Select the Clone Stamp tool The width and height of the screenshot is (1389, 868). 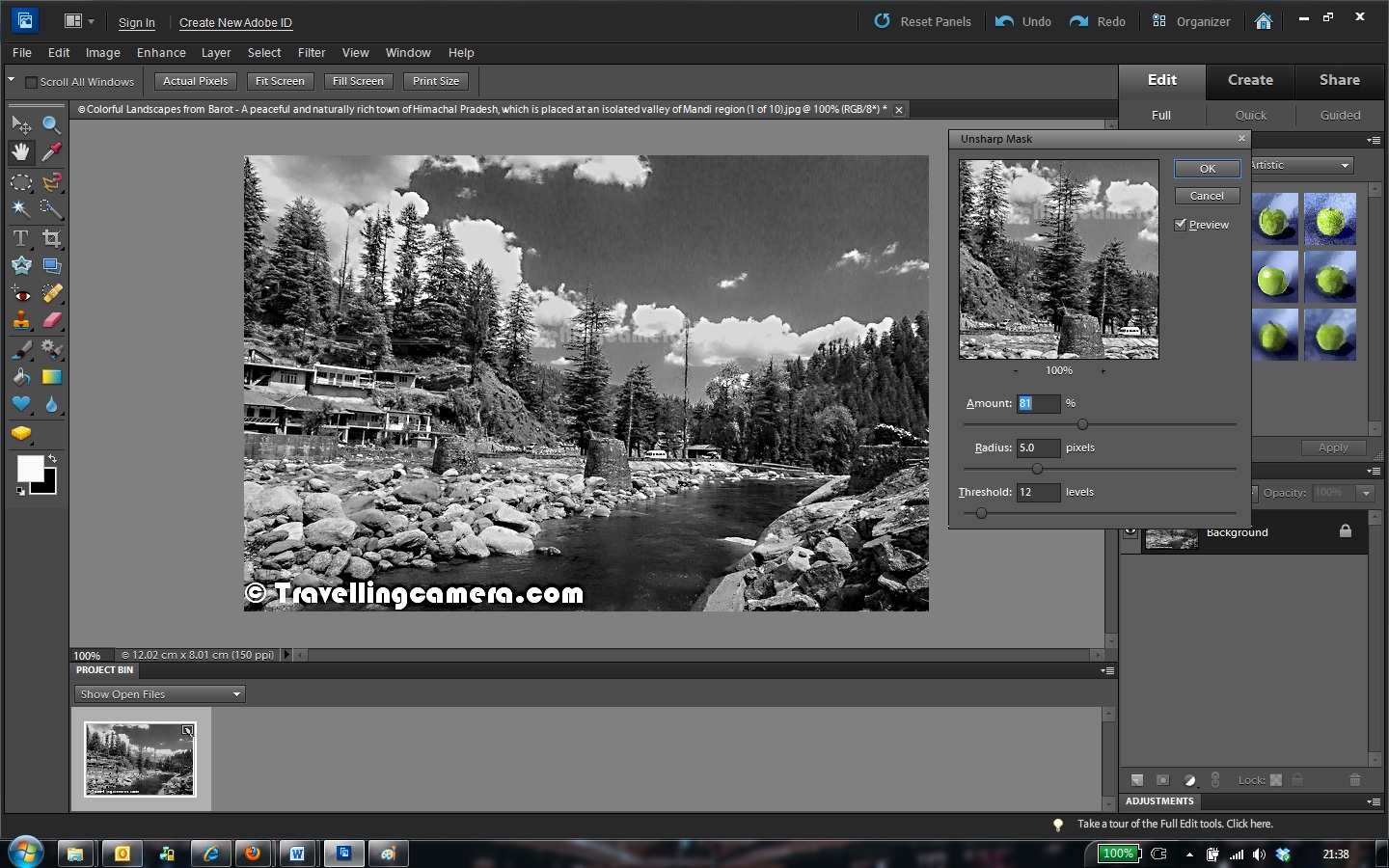click(x=21, y=321)
